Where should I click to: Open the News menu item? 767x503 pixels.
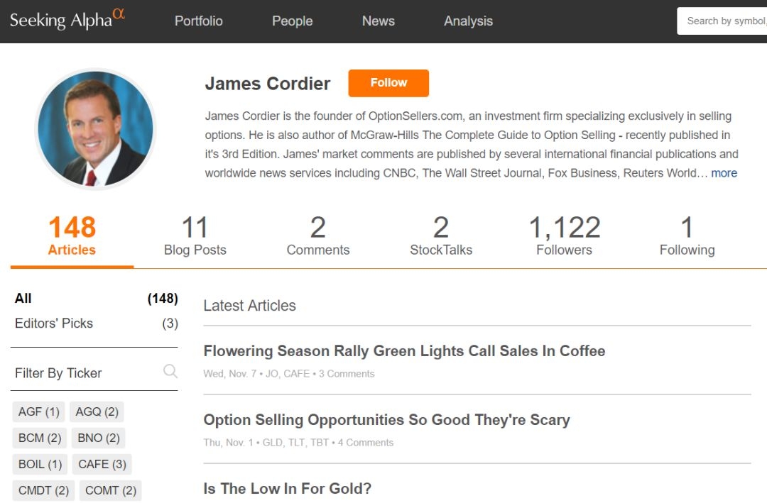pyautogui.click(x=378, y=21)
